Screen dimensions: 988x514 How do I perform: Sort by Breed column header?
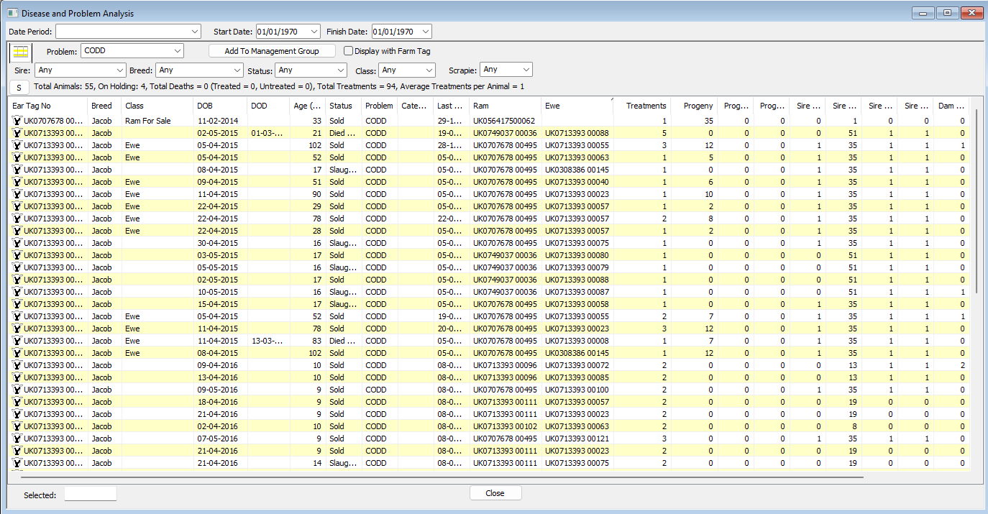click(x=104, y=106)
